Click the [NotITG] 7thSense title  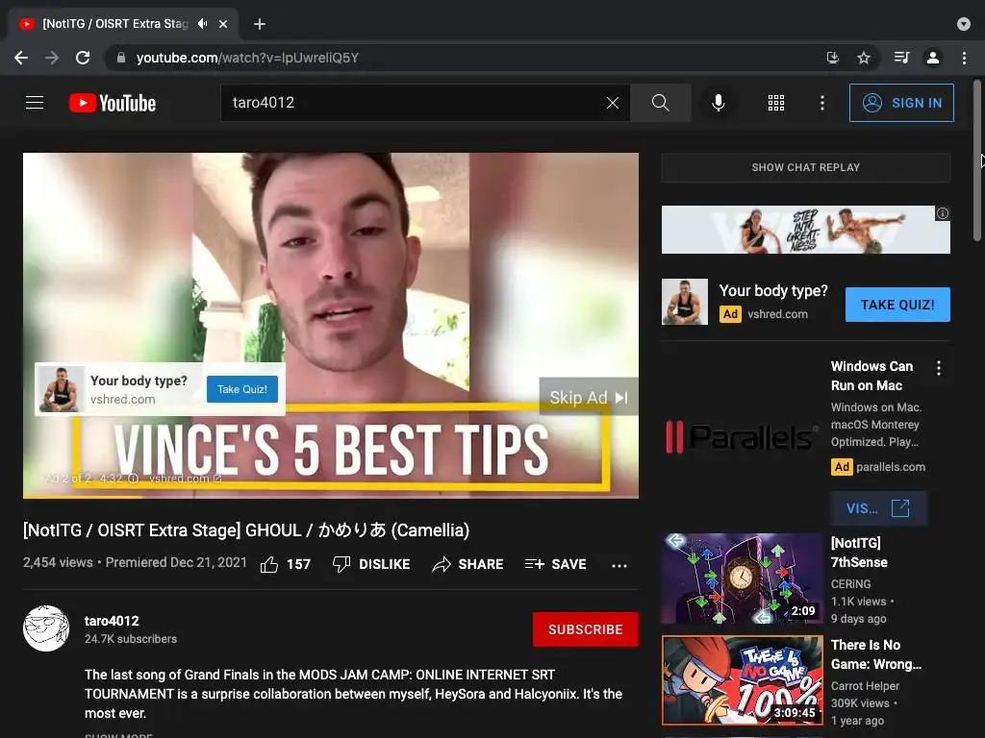tap(859, 553)
